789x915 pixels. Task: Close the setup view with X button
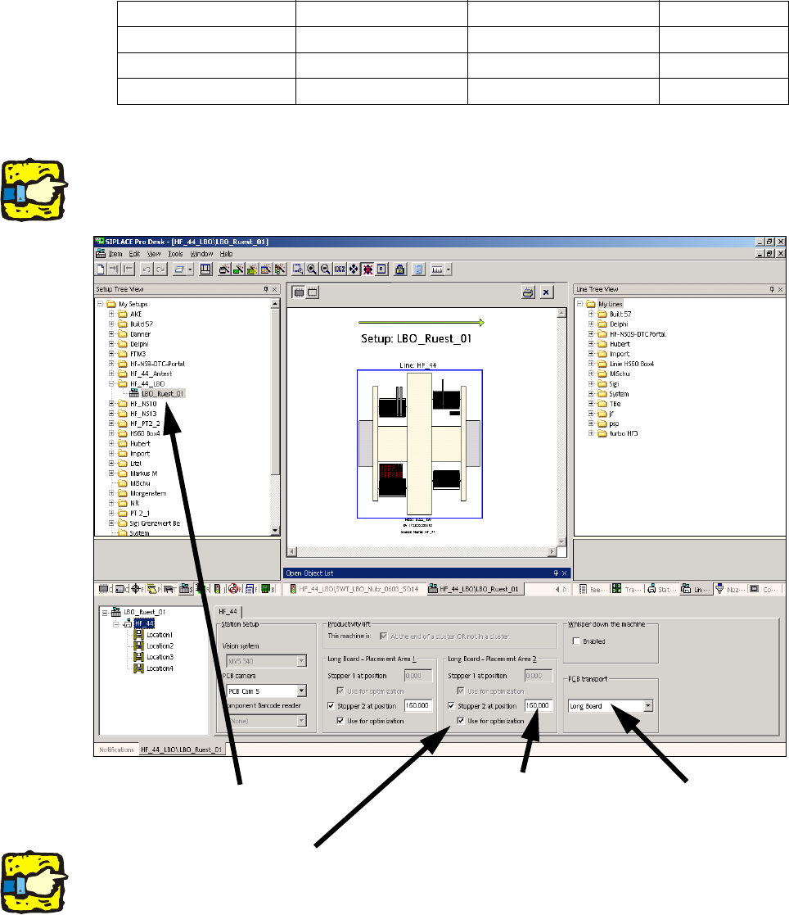[546, 292]
